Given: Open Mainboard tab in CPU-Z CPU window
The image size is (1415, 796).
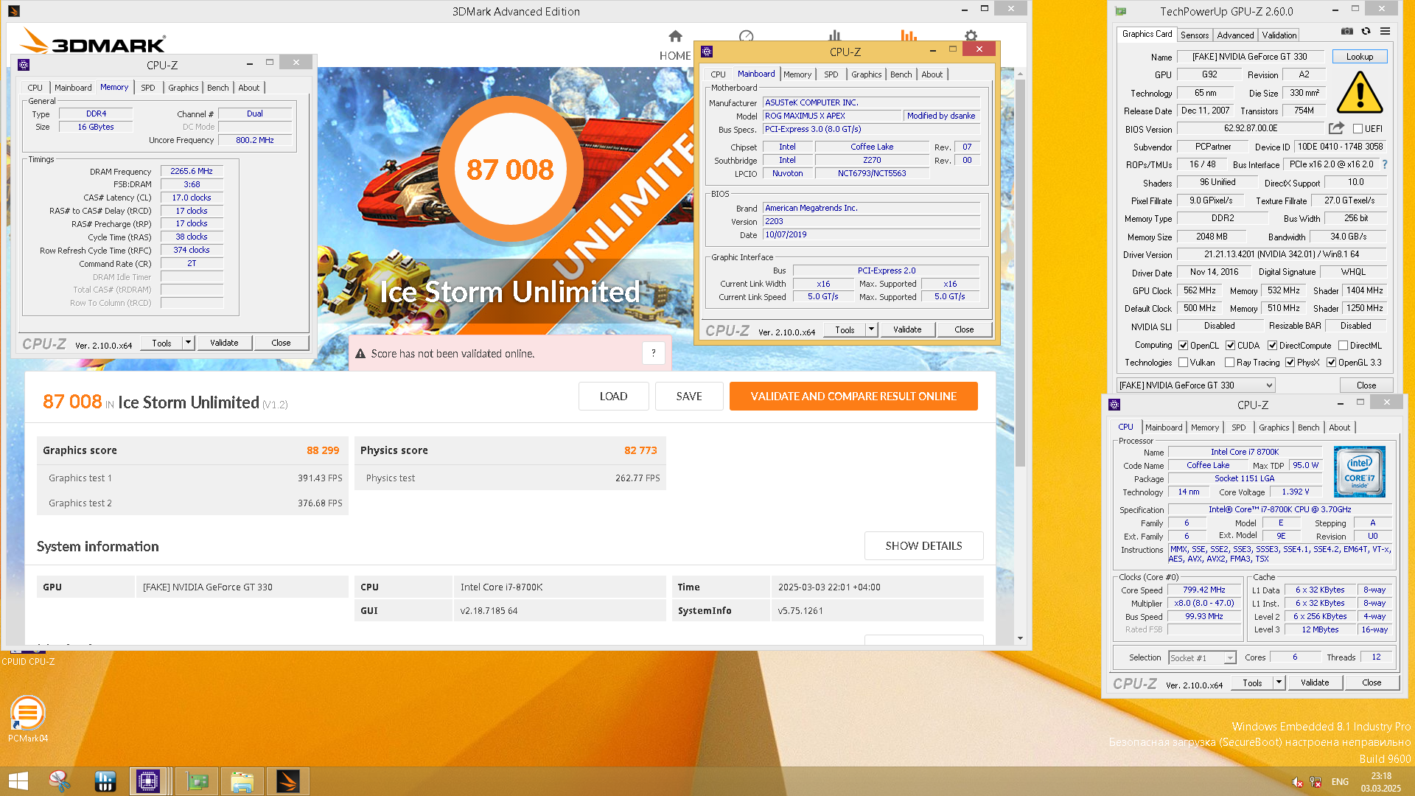Looking at the screenshot, I should (x=1163, y=427).
